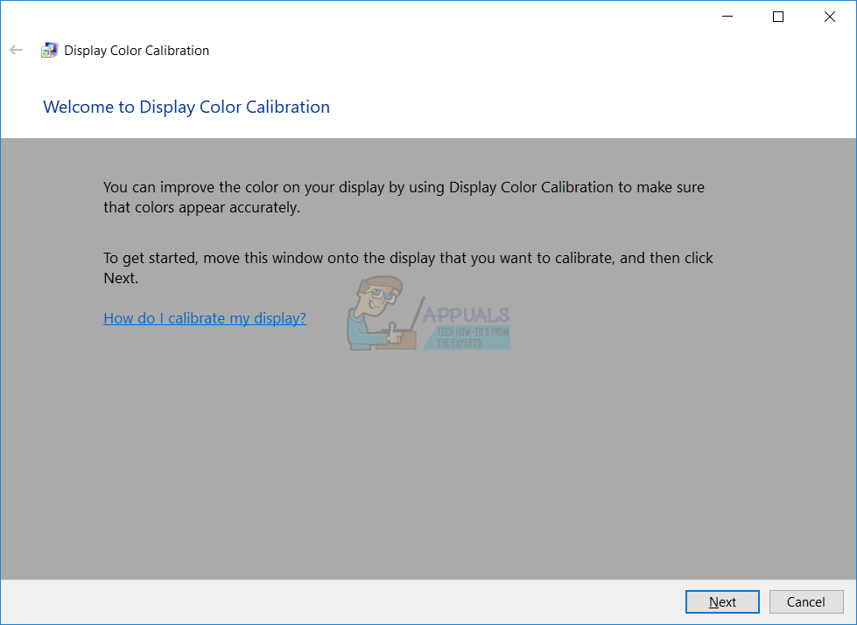Click the Display Color Calibration app icon
857x625 pixels.
pos(49,50)
